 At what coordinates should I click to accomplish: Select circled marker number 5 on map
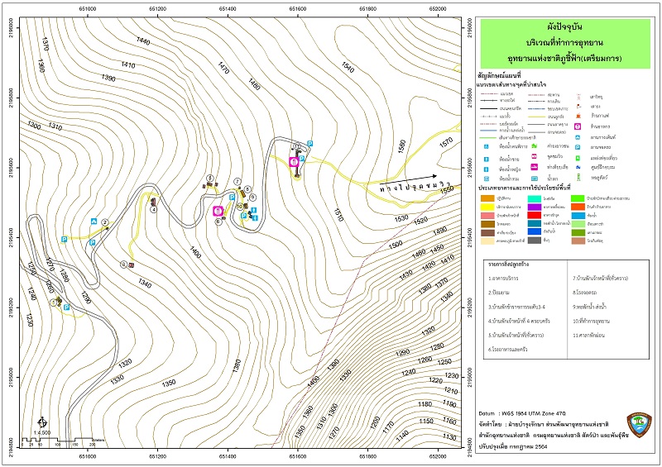coord(210,178)
